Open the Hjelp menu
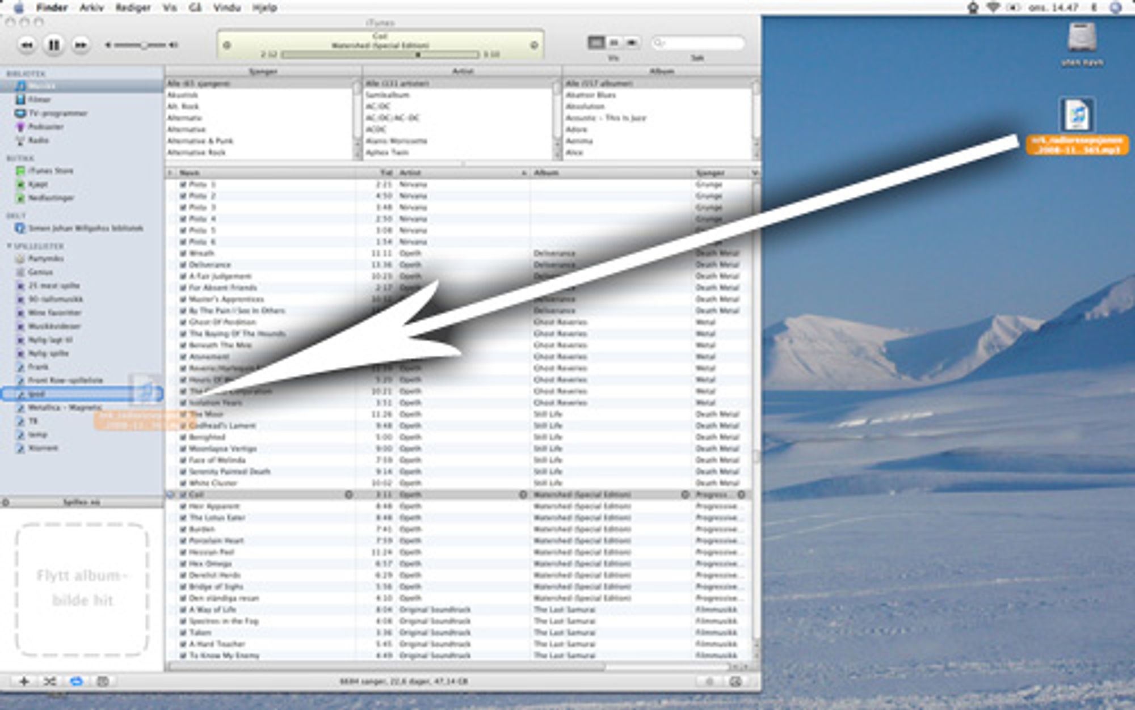1135x710 pixels. point(264,7)
